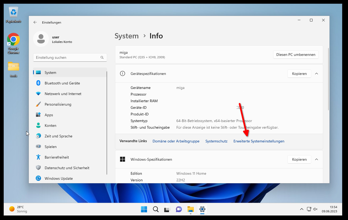Click the 'Windows 11 Home' Edition value
Screen dimensions: 348x220
pyautogui.click(x=191, y=173)
